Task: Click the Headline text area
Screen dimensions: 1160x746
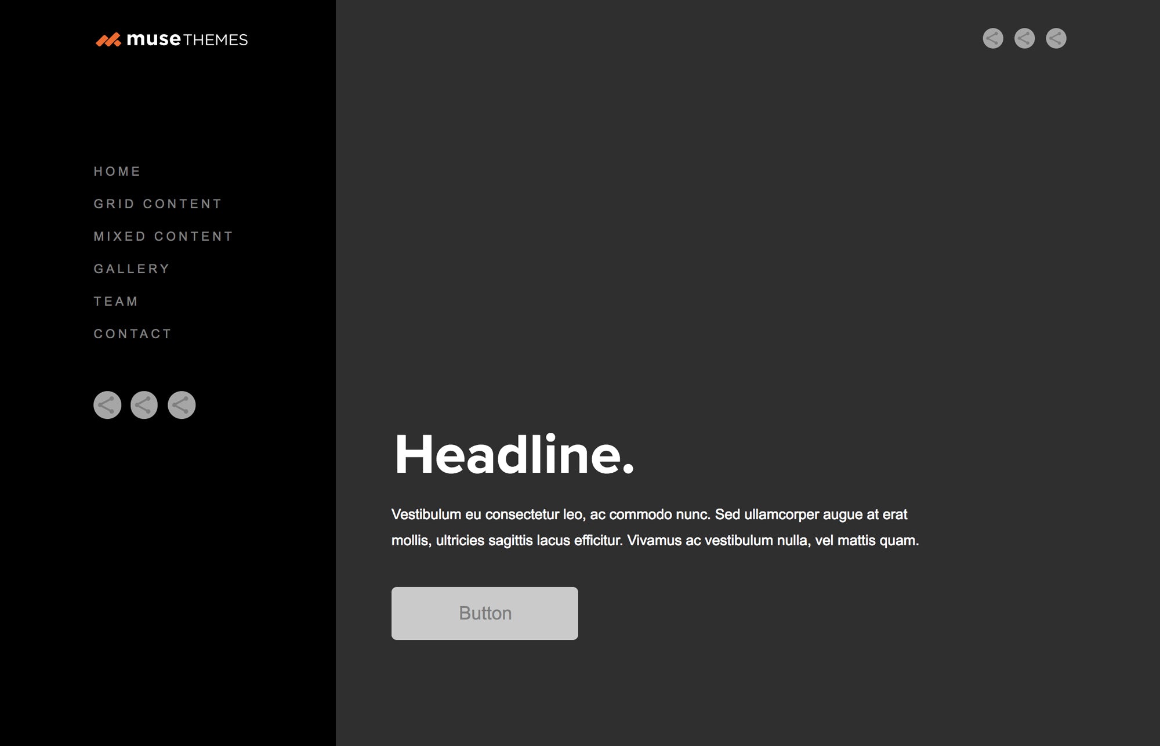Action: [515, 454]
